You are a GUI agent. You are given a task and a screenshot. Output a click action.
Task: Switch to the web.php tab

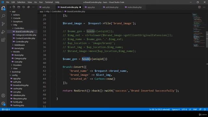tap(46, 7)
